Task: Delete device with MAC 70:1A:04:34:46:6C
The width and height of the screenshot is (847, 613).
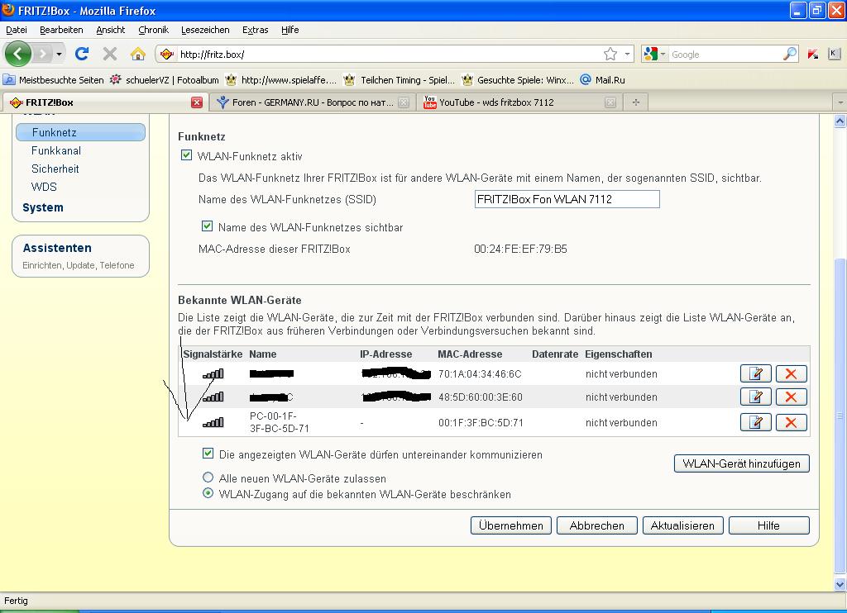Action: coord(792,373)
